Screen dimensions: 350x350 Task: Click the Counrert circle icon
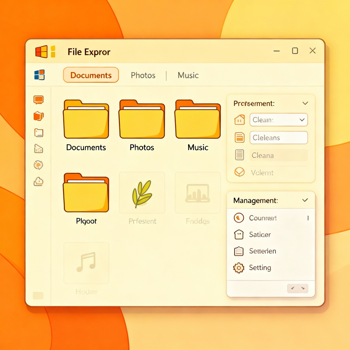(x=239, y=218)
